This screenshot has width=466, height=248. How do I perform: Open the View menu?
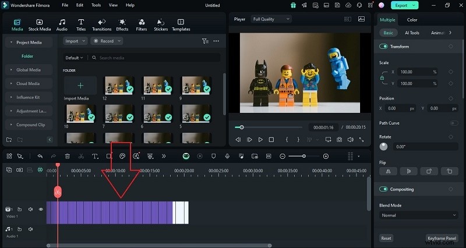[x=113, y=5]
